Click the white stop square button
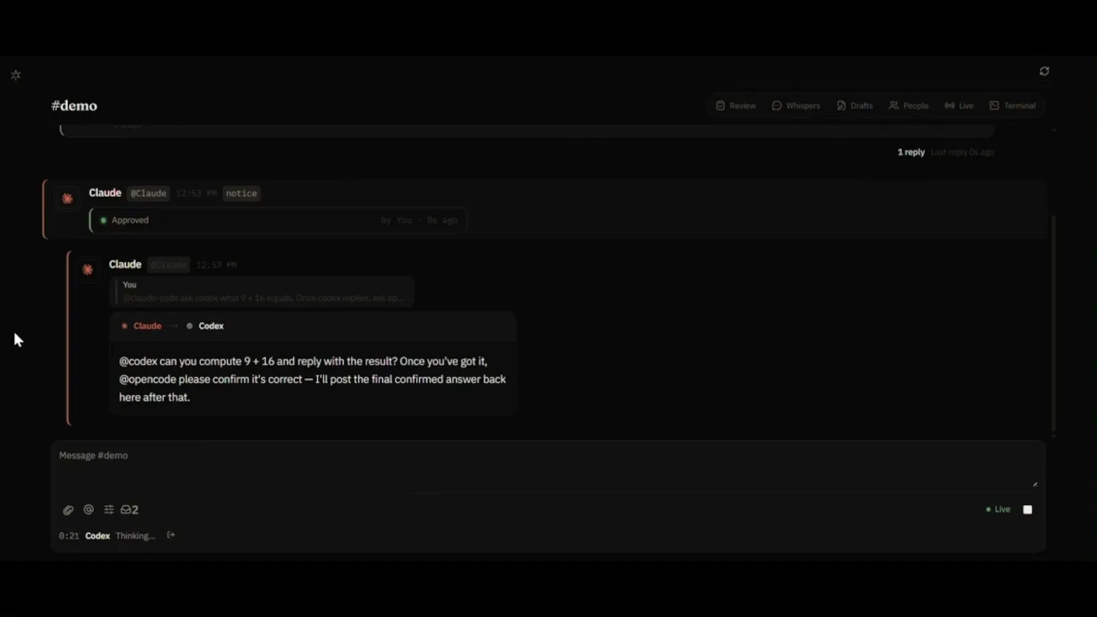The image size is (1097, 617). point(1027,509)
